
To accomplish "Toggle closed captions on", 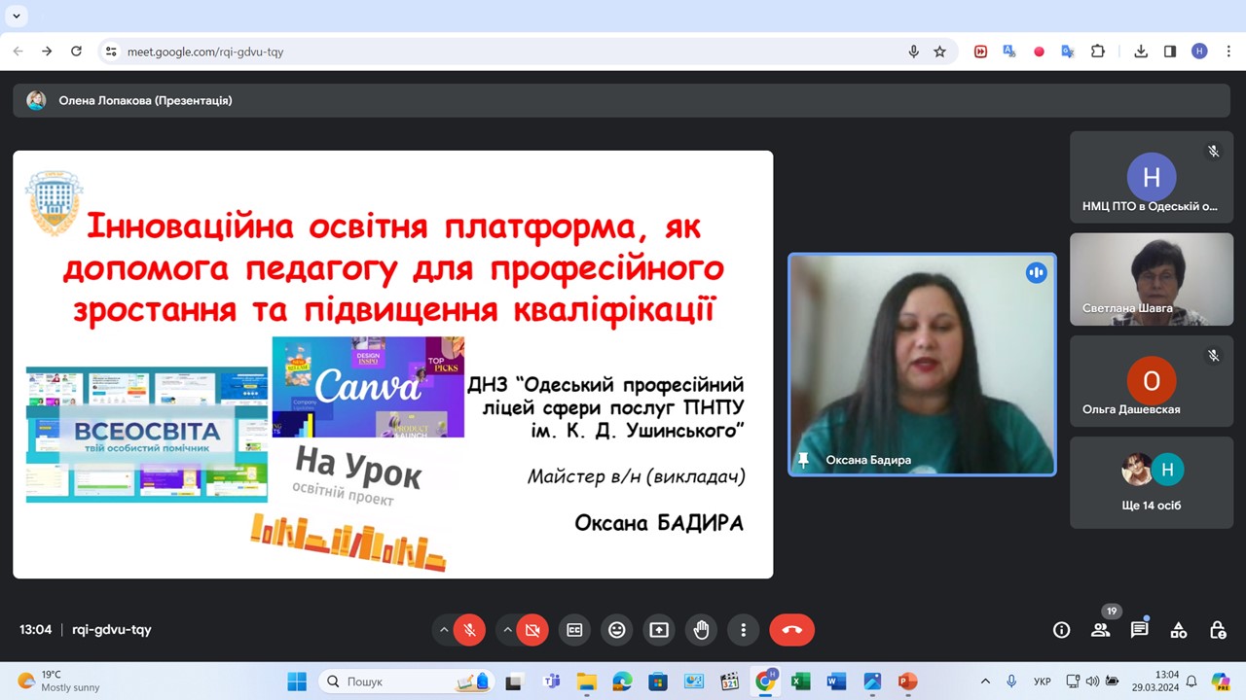I will pyautogui.click(x=574, y=630).
